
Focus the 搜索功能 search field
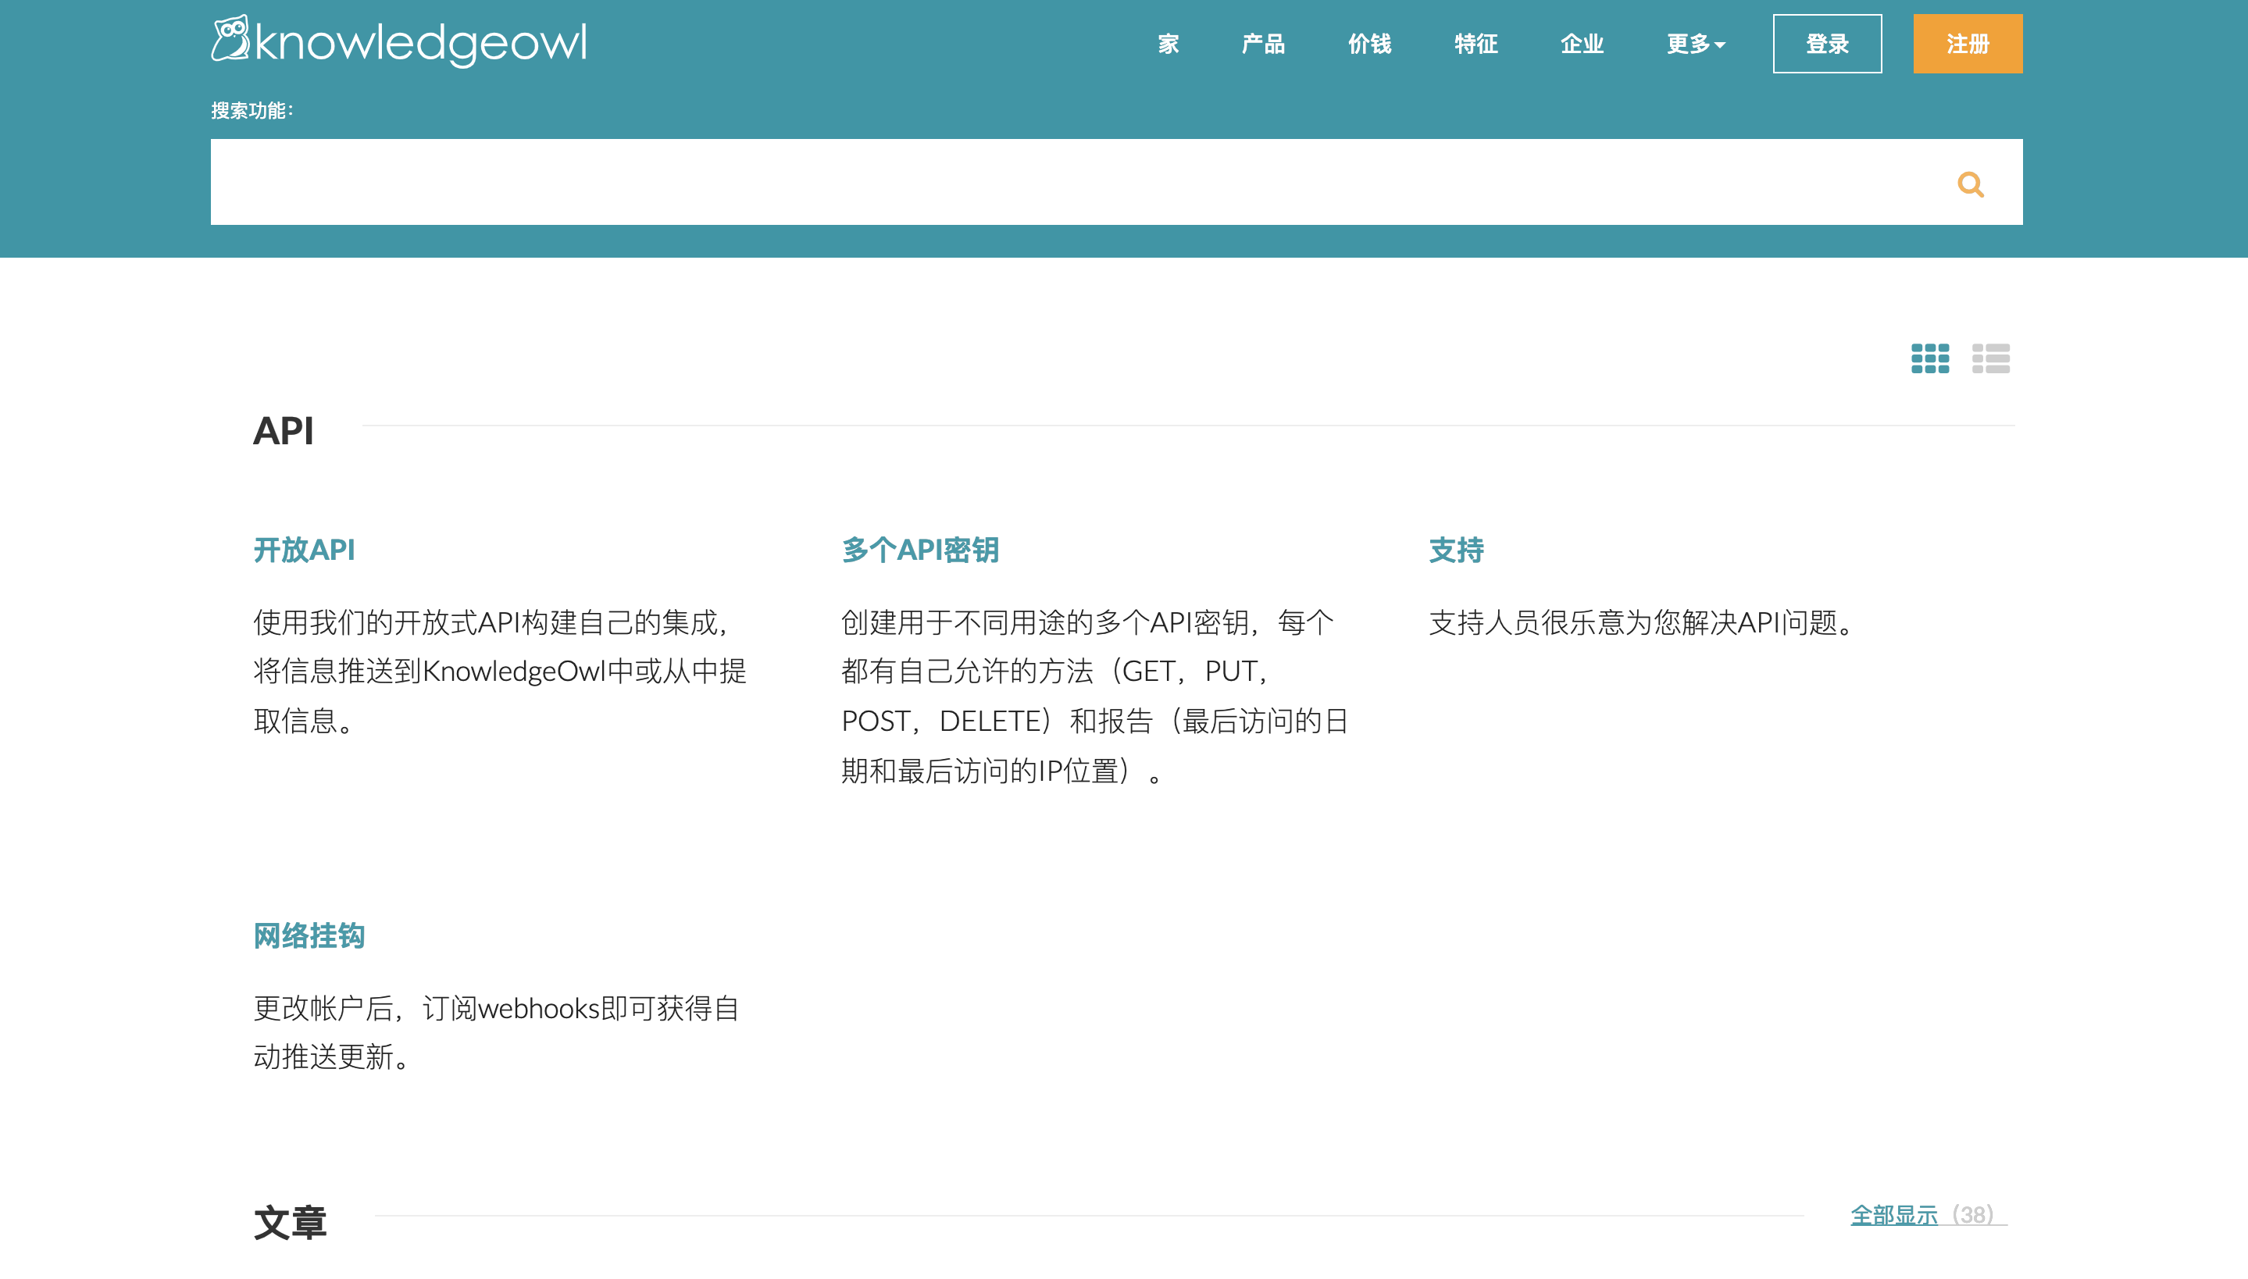pos(1116,182)
